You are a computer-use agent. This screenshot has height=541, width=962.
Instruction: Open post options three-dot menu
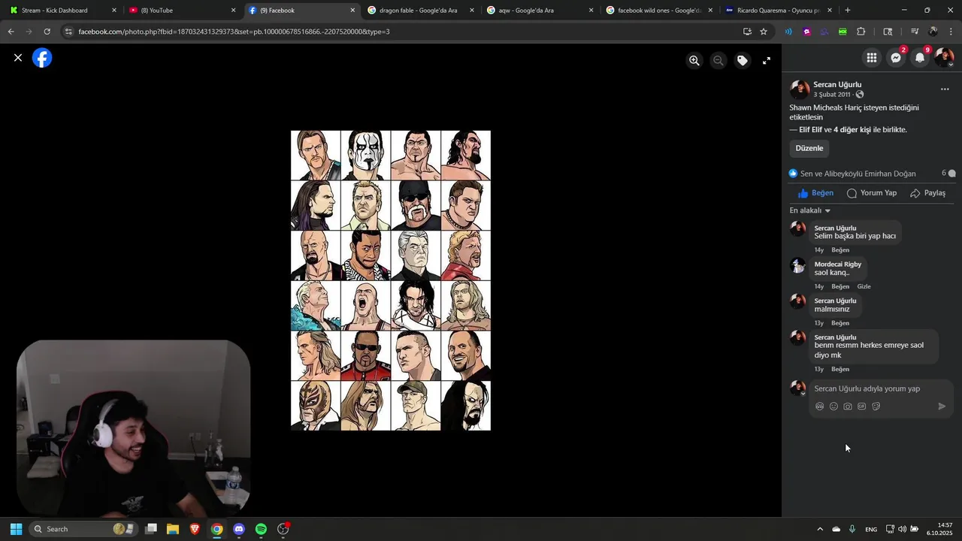(x=945, y=89)
